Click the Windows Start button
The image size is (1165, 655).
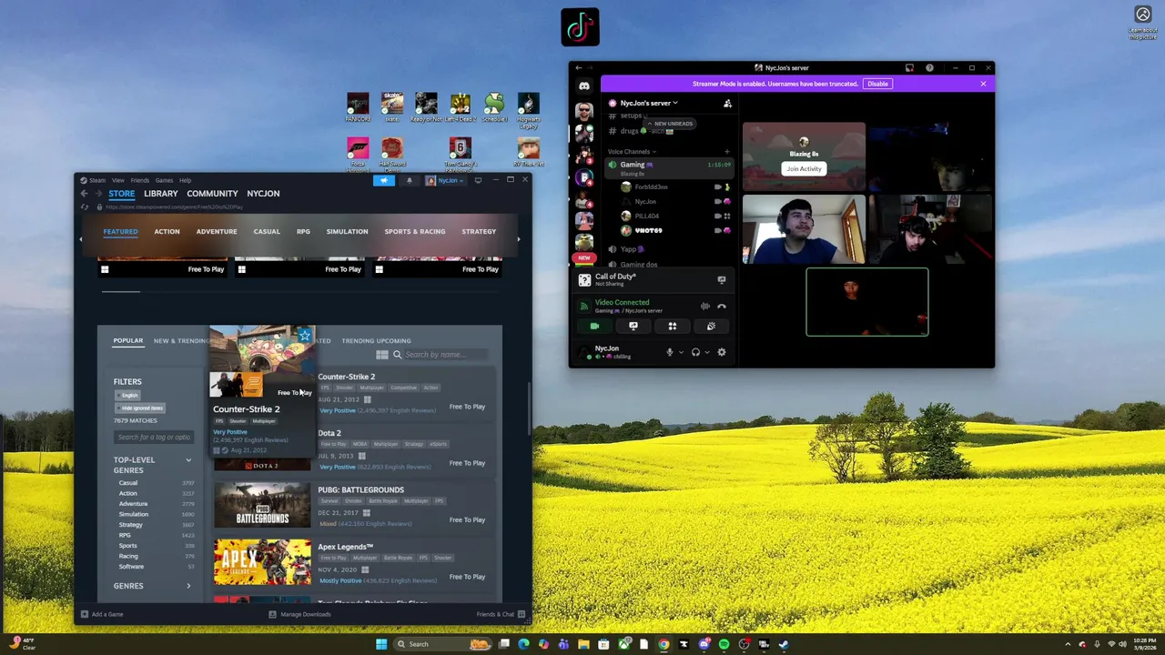click(x=381, y=644)
